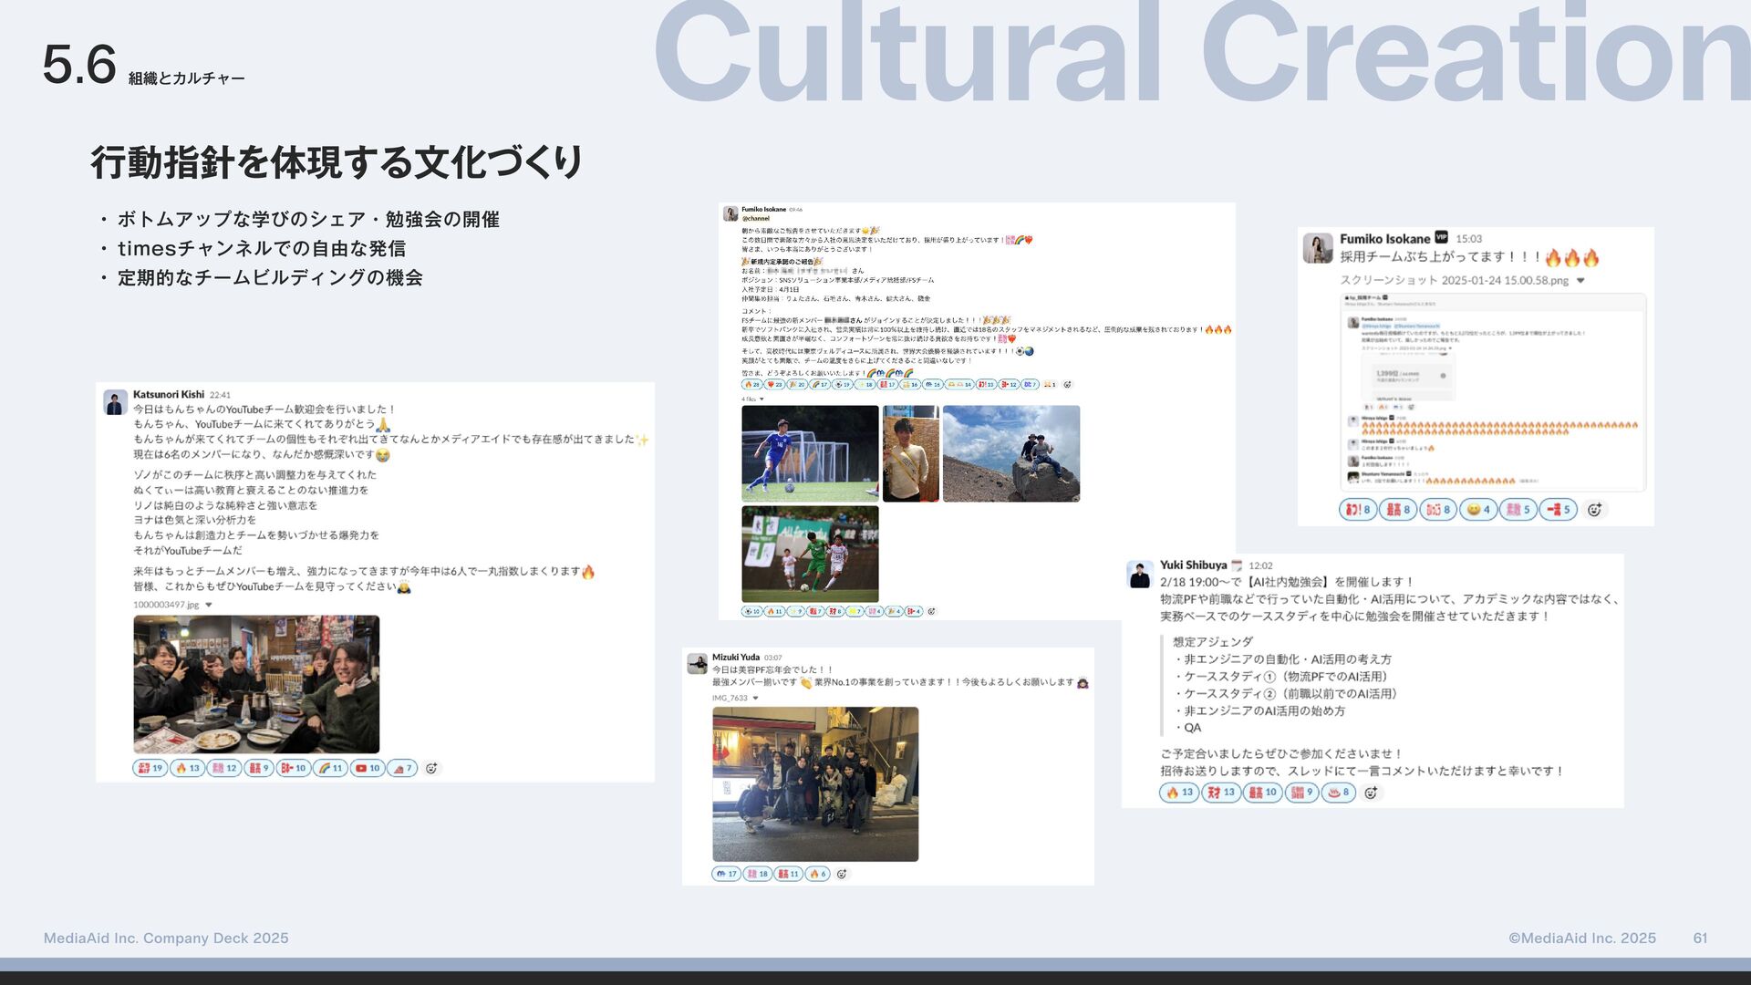The image size is (1751, 985).
Task: Click add reaction icon on Katsunori Kishi's post
Action: (431, 768)
